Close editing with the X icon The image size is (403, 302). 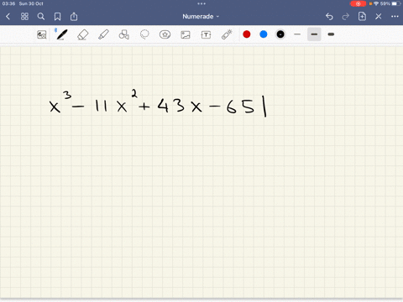coord(379,17)
